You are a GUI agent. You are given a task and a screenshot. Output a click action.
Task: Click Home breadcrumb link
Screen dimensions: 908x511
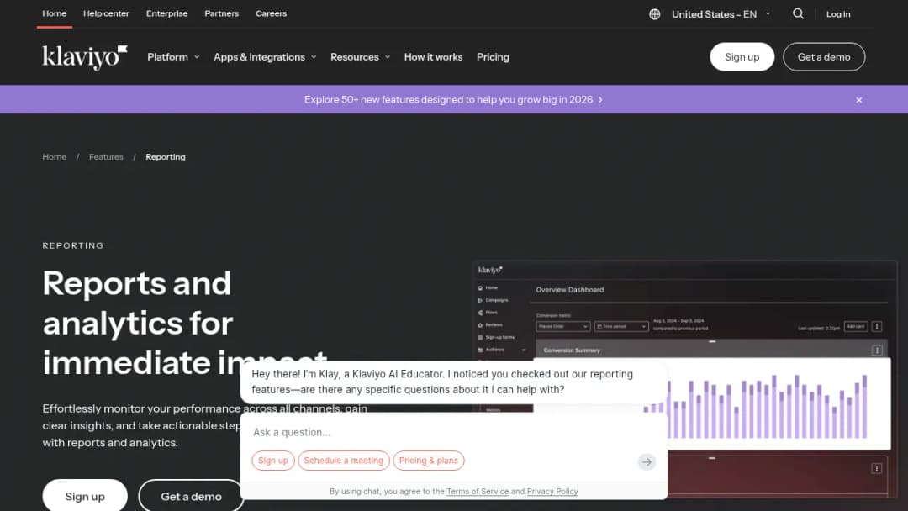click(55, 157)
